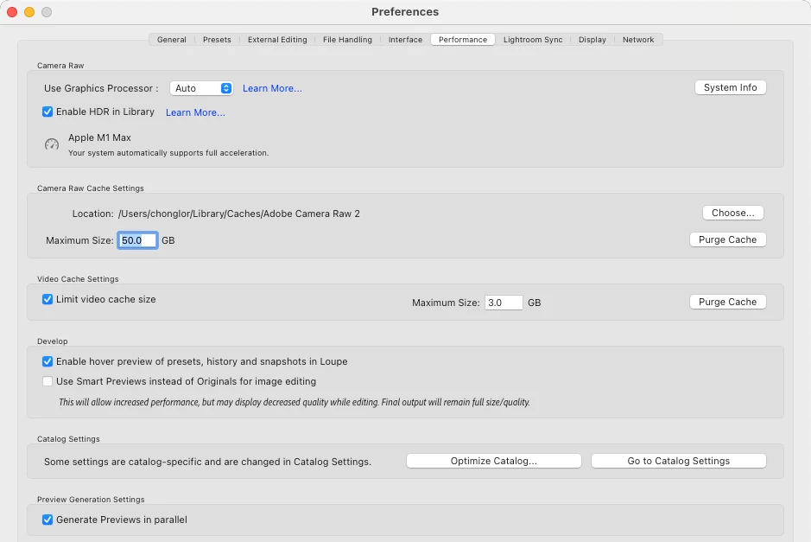Viewport: 811px width, 542px height.
Task: Open Learn More link for Graphics Processor
Action: coord(272,88)
